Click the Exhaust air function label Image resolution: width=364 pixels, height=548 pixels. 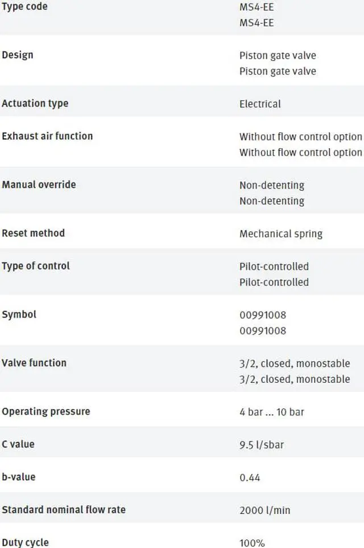[x=47, y=136]
